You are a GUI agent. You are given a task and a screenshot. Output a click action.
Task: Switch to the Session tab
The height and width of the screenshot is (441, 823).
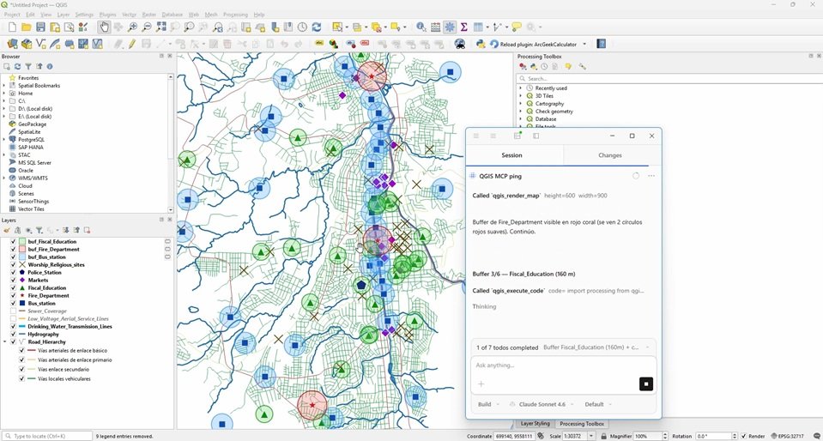(511, 155)
